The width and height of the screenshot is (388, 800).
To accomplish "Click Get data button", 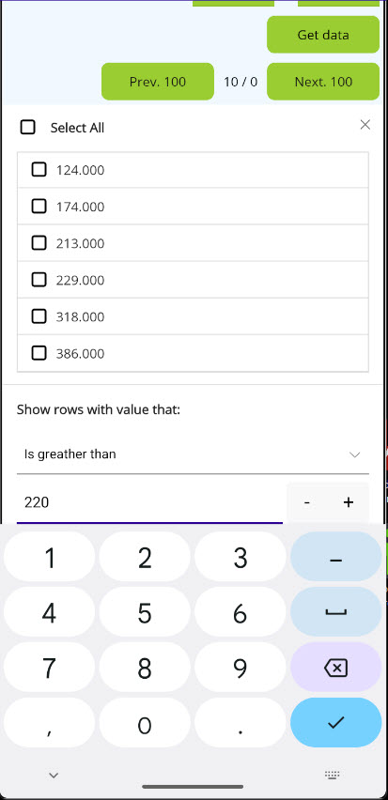I will 323,35.
